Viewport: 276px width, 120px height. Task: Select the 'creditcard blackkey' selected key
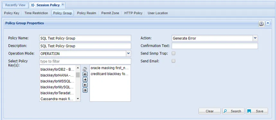click(110, 74)
